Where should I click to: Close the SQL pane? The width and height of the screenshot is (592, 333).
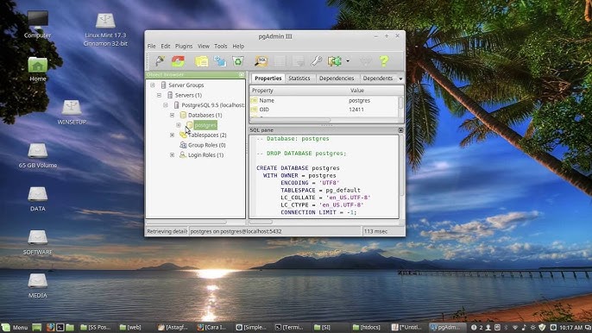(400, 130)
